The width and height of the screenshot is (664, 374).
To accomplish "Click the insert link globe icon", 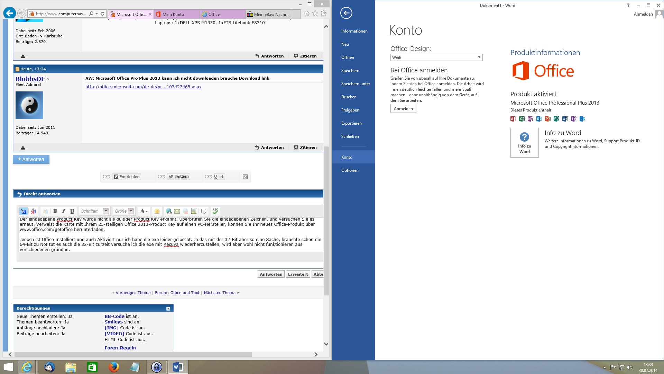I will coord(169,211).
